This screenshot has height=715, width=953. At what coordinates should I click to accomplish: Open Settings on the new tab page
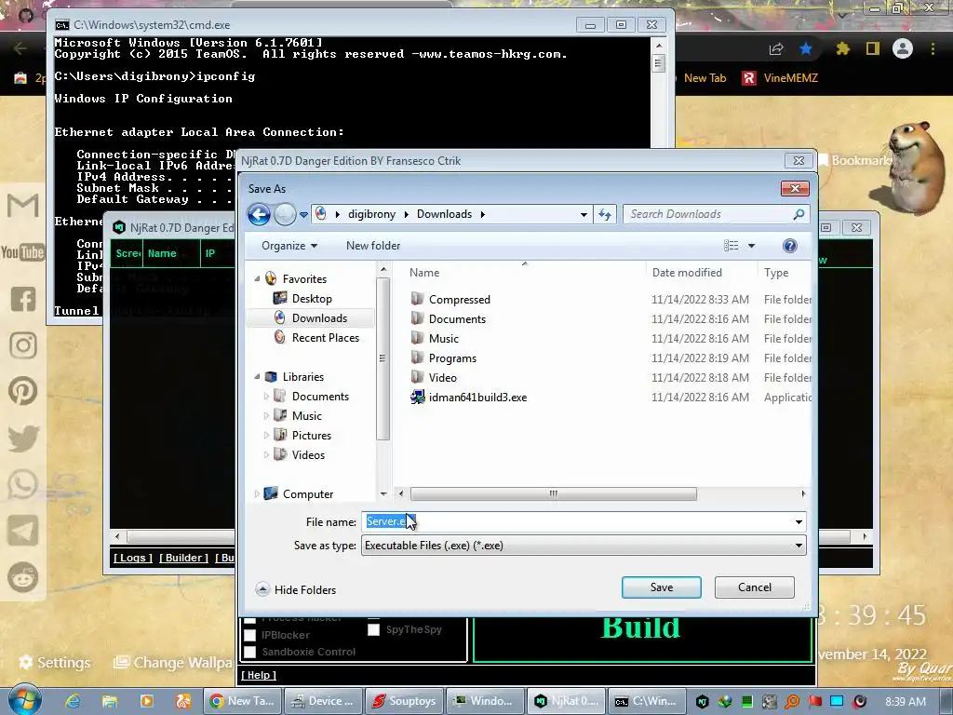click(55, 662)
